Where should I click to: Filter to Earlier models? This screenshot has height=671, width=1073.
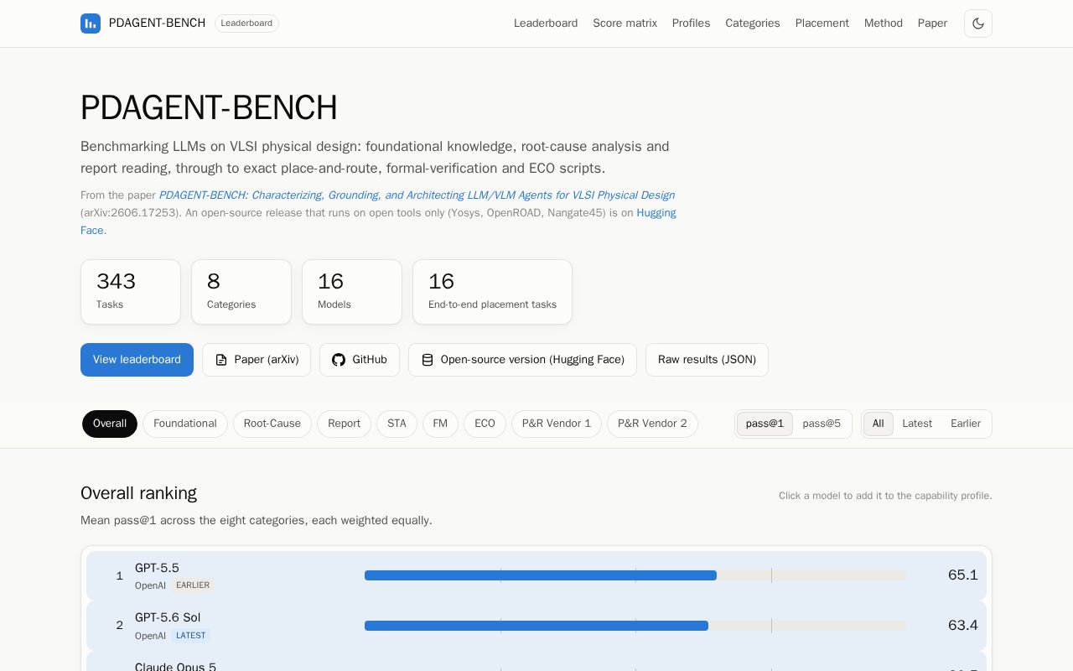pyautogui.click(x=966, y=424)
